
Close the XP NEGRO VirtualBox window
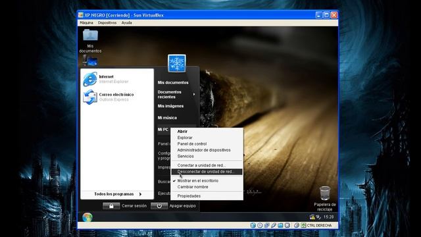(334, 15)
